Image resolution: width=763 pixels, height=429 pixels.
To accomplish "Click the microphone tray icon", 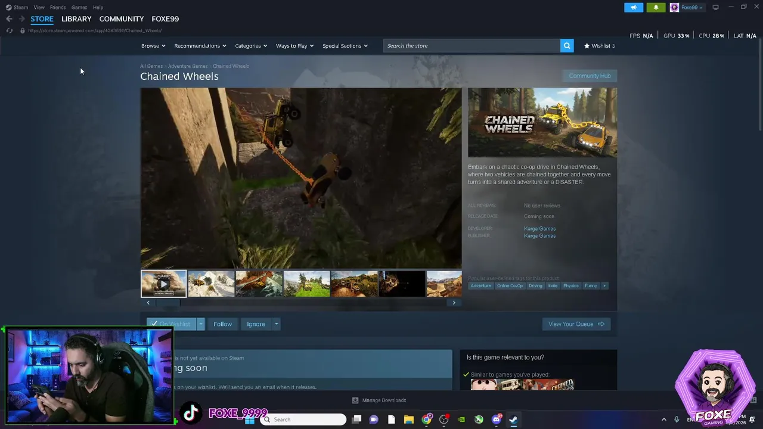I will click(x=677, y=419).
